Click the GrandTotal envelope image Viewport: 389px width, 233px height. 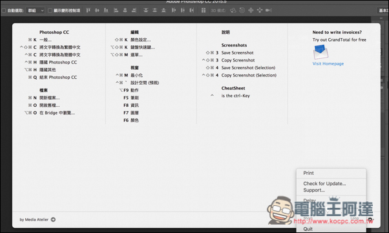(x=321, y=52)
